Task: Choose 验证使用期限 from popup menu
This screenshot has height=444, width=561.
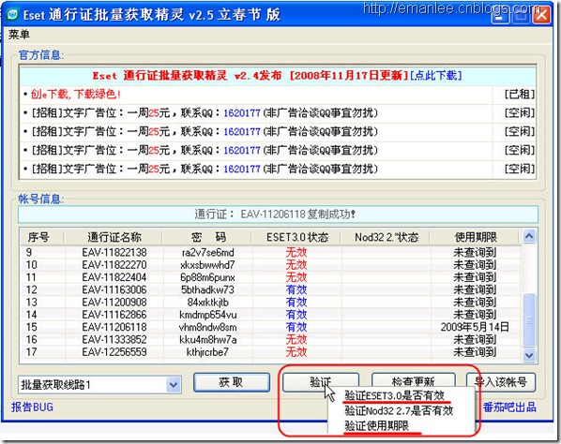Action: pyautogui.click(x=377, y=425)
